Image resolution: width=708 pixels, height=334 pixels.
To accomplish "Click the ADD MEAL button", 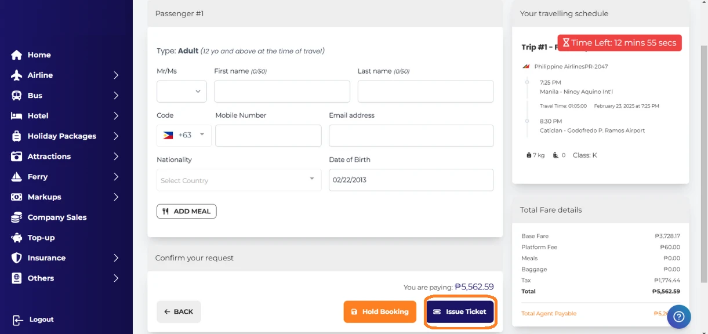I will click(x=186, y=211).
